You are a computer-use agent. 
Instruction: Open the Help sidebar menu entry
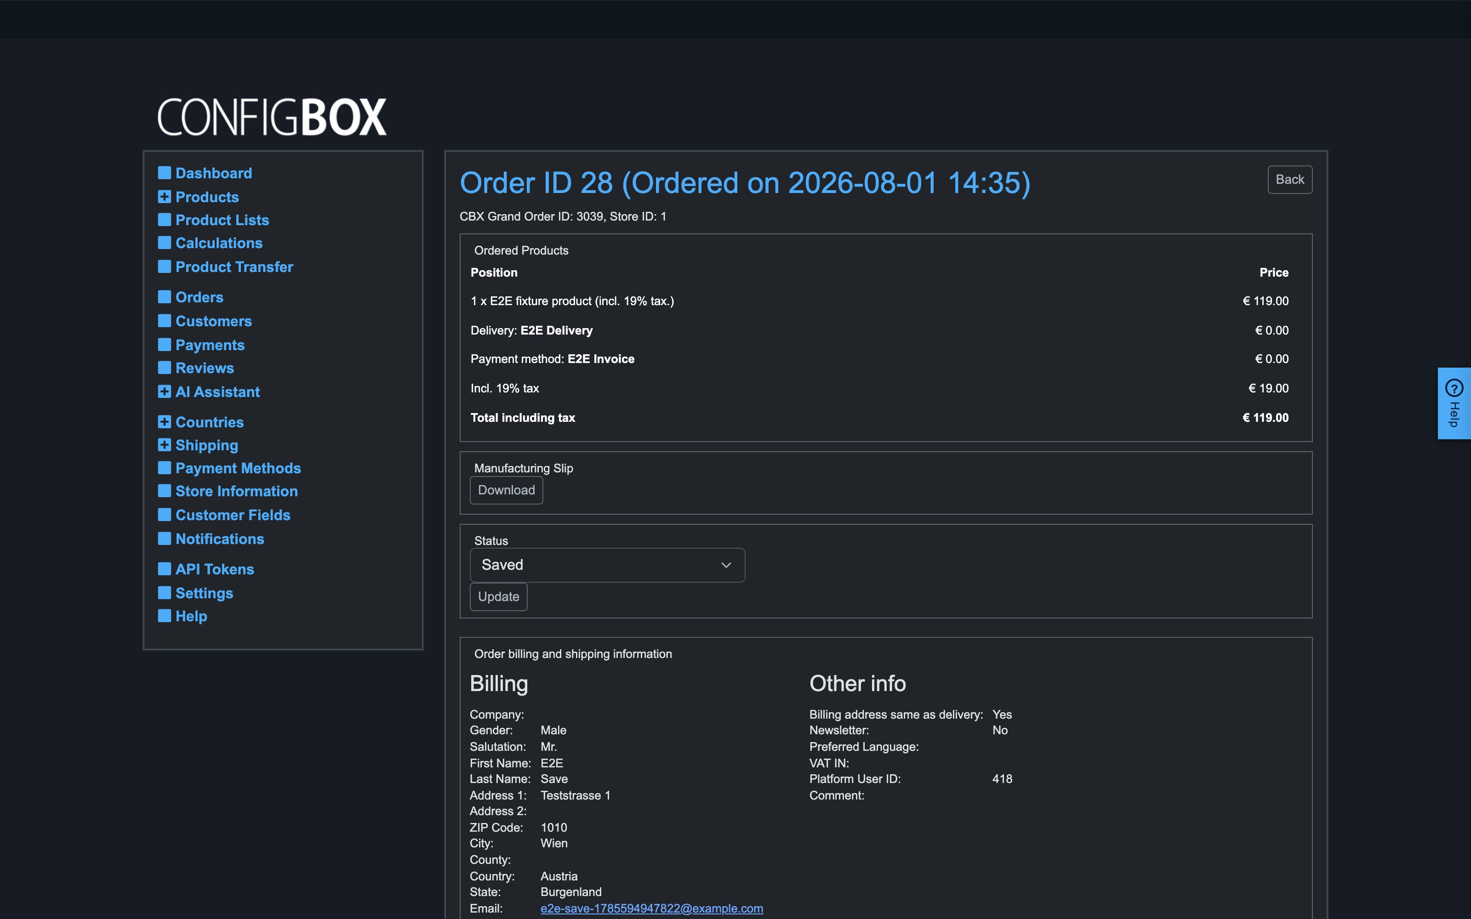(191, 616)
